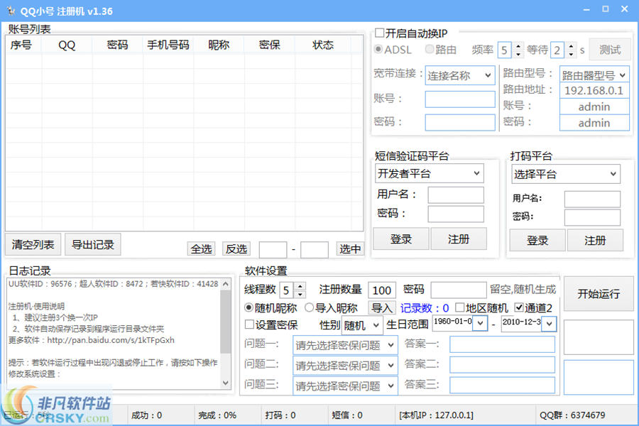
Task: Open the 问题二 security question dropdown
Action: 345,365
